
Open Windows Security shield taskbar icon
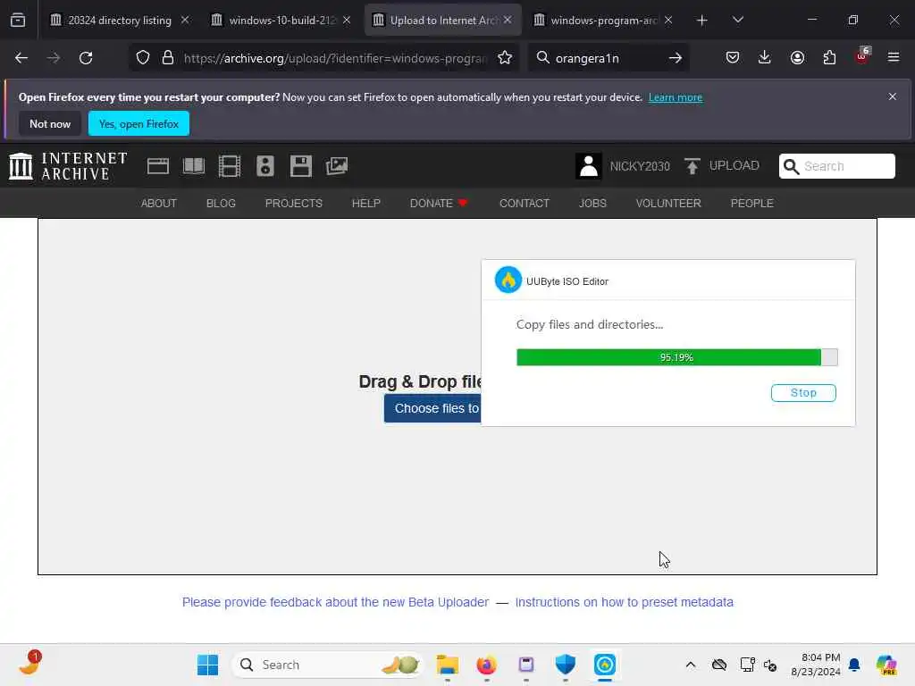click(566, 665)
